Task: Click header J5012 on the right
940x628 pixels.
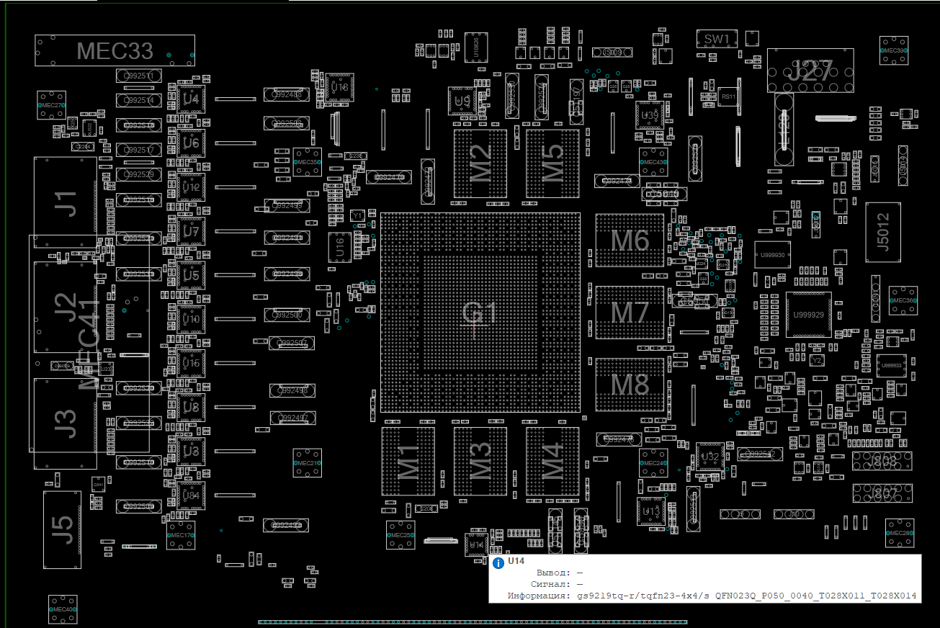Action: (883, 232)
